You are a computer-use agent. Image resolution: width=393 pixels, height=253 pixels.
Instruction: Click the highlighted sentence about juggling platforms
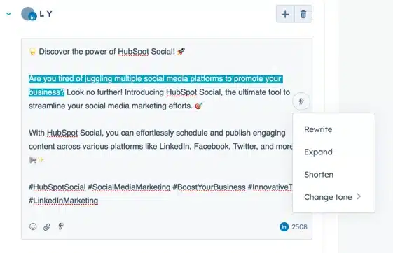tap(156, 85)
